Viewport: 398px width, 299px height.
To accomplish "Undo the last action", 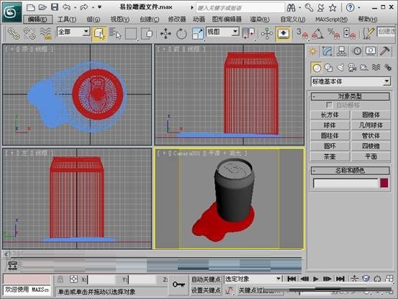I will pyautogui.click(x=66, y=7).
